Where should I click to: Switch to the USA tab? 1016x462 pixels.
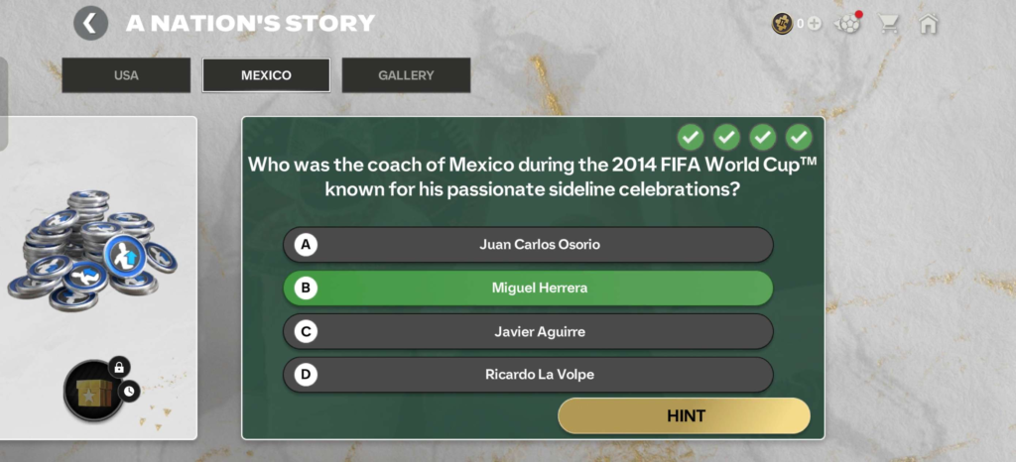[x=126, y=75]
